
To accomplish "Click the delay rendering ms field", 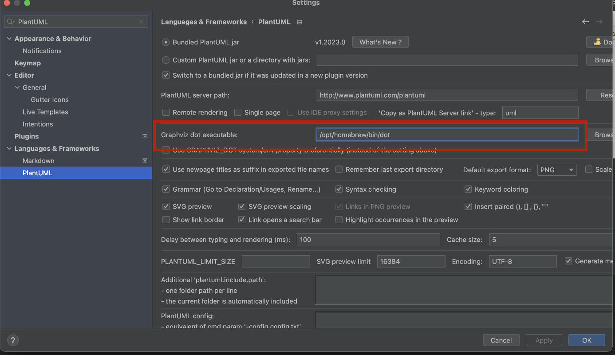I will click(x=368, y=240).
